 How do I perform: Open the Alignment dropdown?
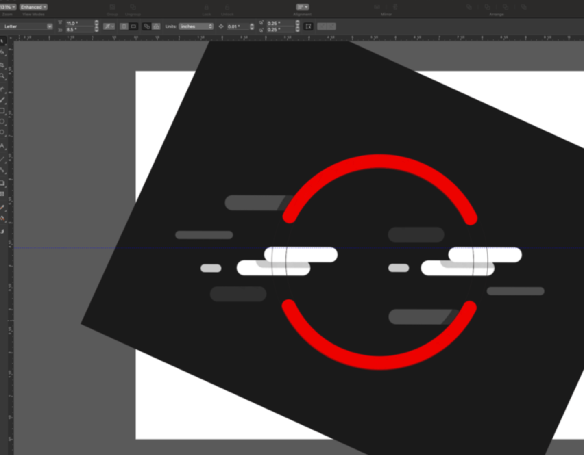click(303, 7)
